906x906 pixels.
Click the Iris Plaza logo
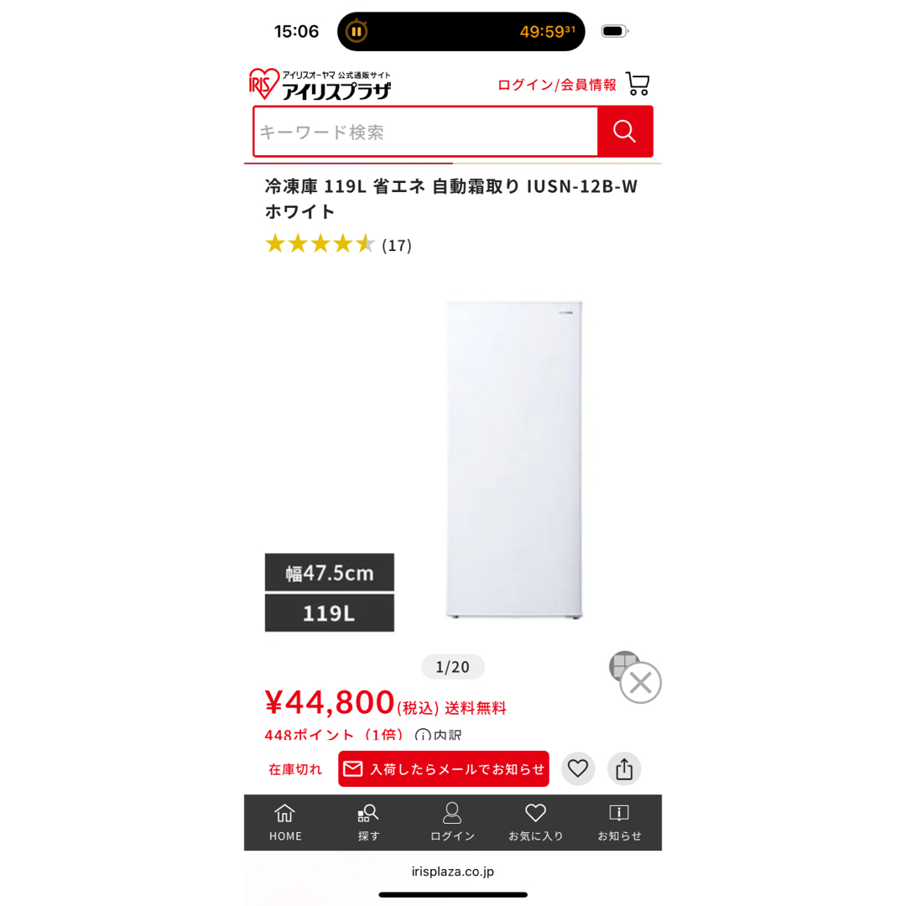(320, 84)
